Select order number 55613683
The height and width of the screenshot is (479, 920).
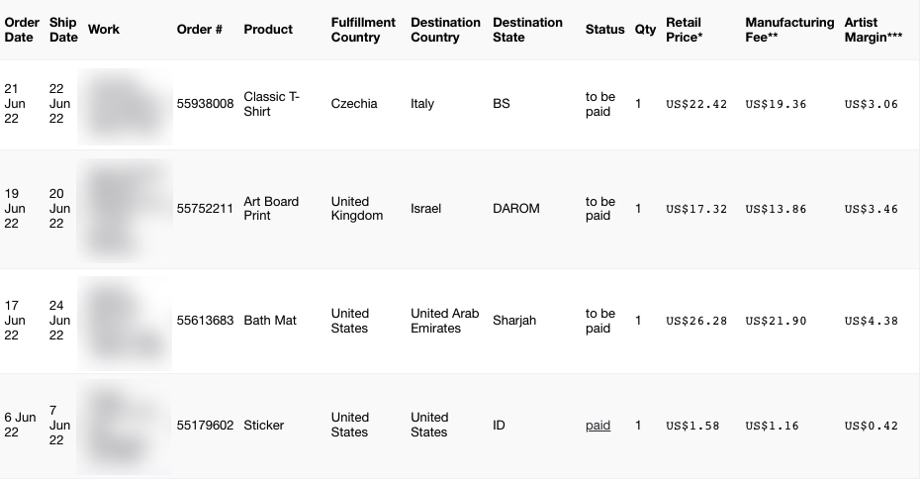point(206,321)
